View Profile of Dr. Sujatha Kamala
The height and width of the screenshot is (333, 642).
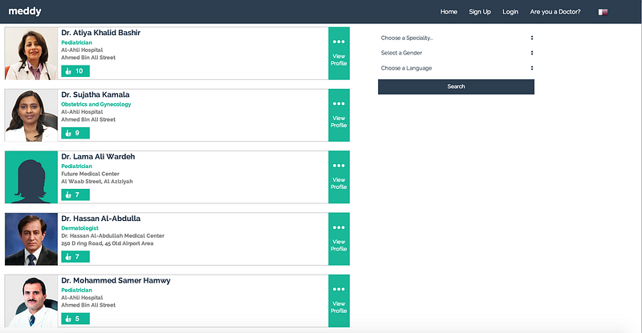tap(339, 115)
